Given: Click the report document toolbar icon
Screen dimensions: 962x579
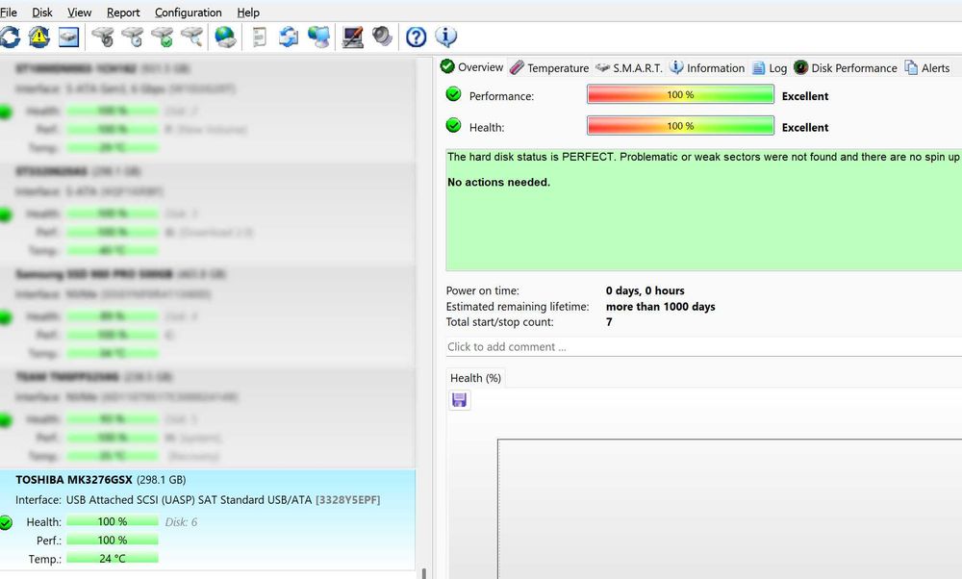Looking at the screenshot, I should pos(260,37).
